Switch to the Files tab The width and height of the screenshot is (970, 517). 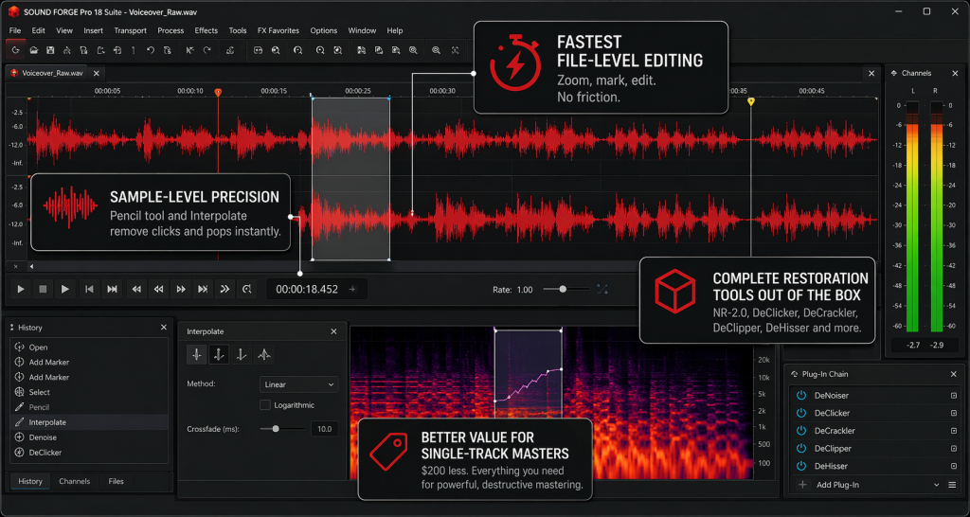(x=116, y=481)
